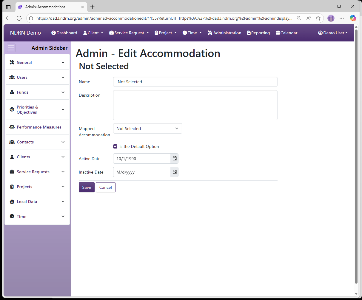Open the Service Request nav menu
362x300 pixels.
(x=129, y=33)
